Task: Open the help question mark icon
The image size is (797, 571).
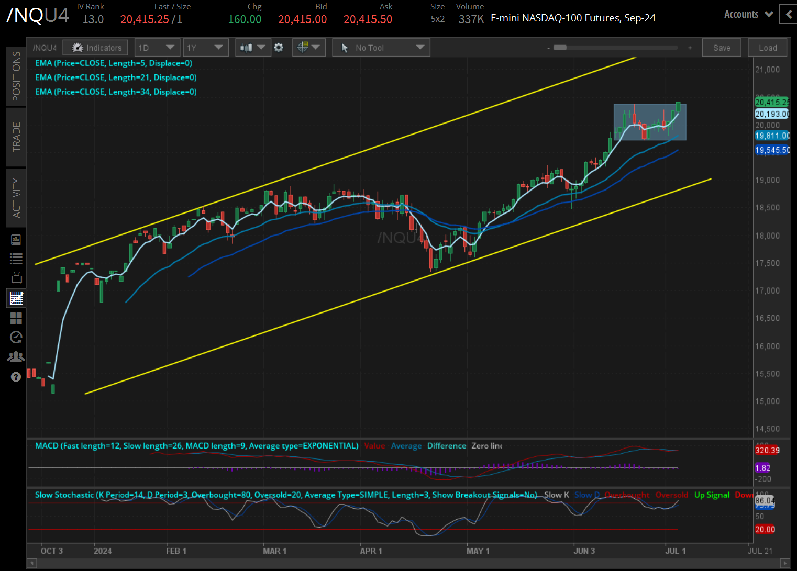Action: tap(16, 377)
